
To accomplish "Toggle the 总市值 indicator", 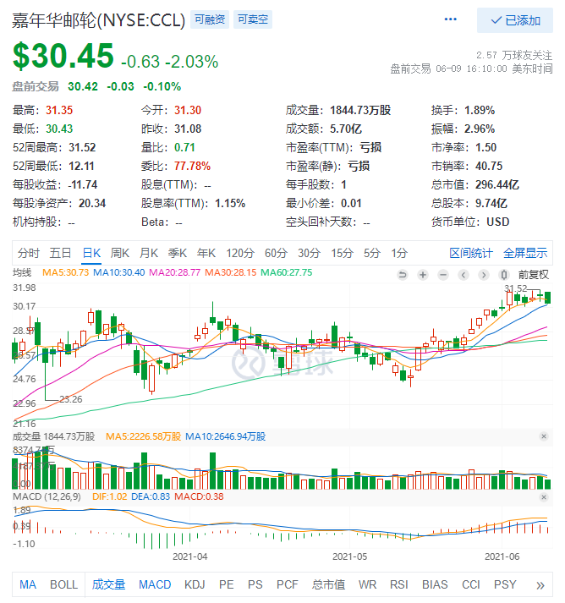I will coord(328,584).
